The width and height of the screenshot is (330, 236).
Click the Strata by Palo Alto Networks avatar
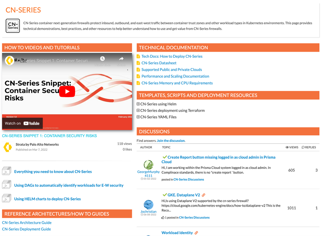pos(8,147)
